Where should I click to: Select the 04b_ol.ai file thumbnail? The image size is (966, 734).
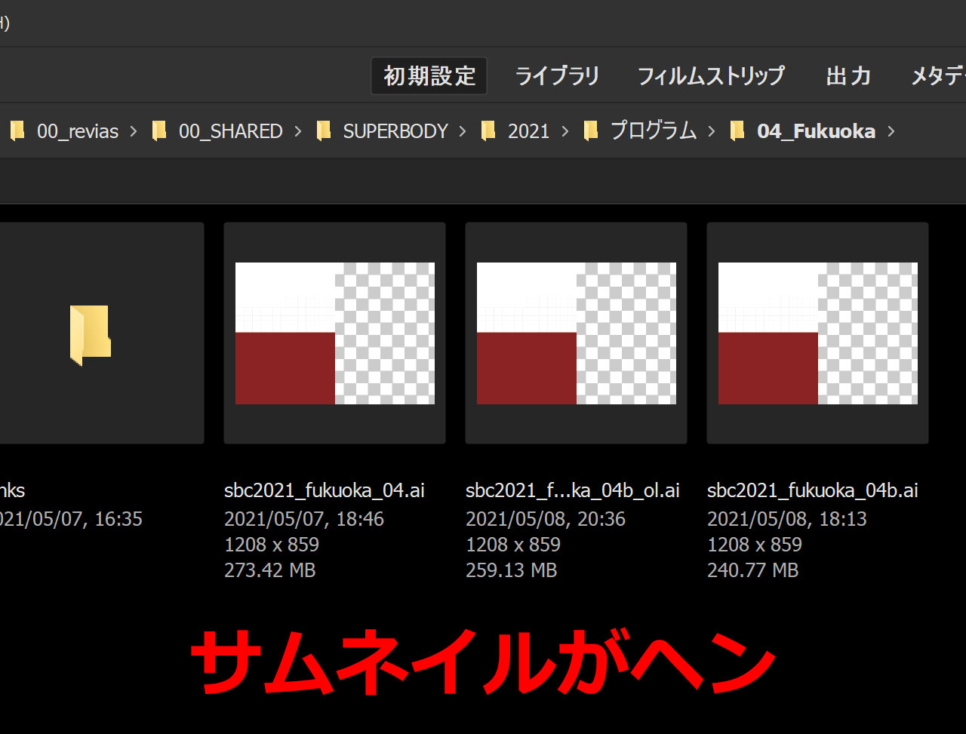(x=576, y=333)
